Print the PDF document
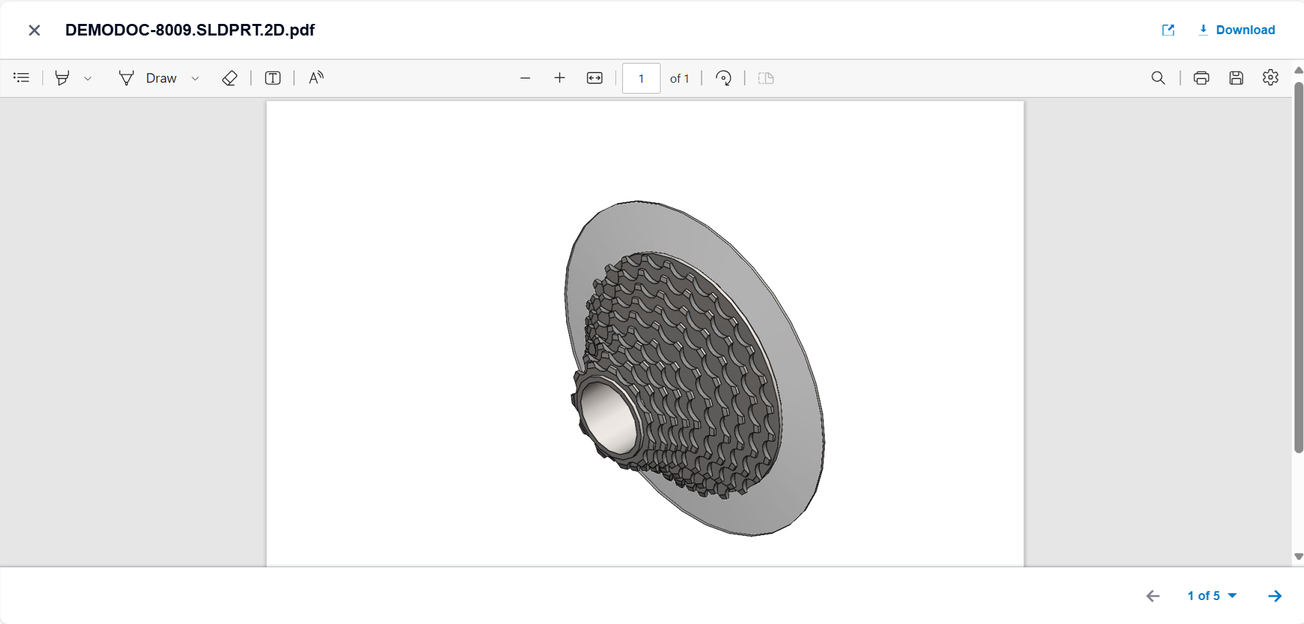This screenshot has height=624, width=1304. tap(1201, 78)
